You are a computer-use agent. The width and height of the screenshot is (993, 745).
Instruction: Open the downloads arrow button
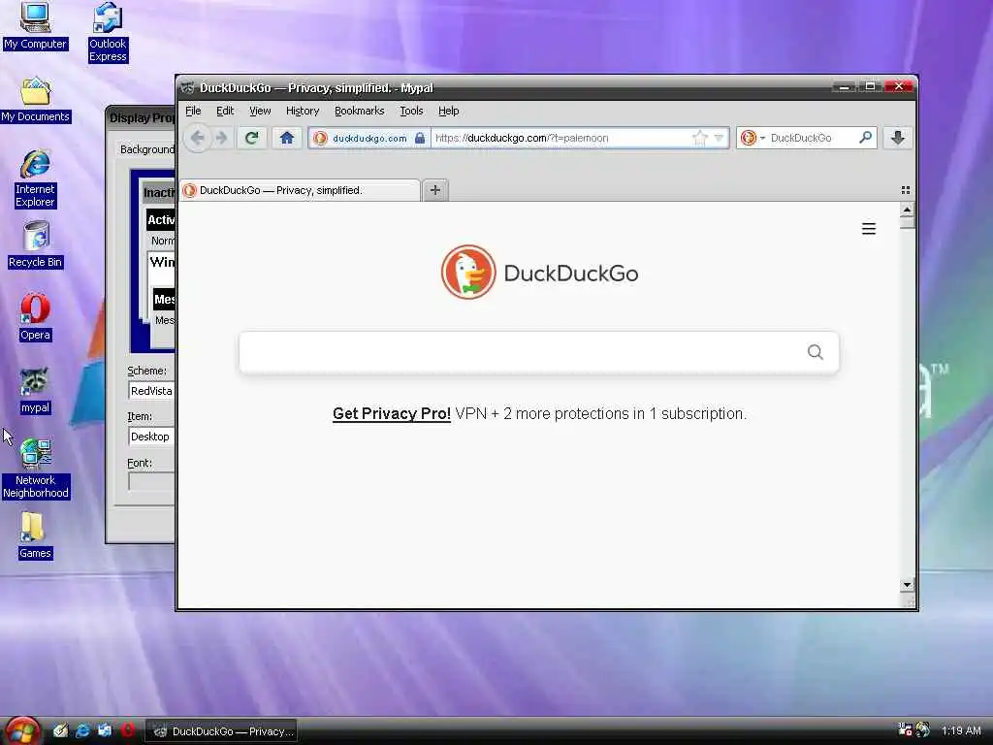897,138
